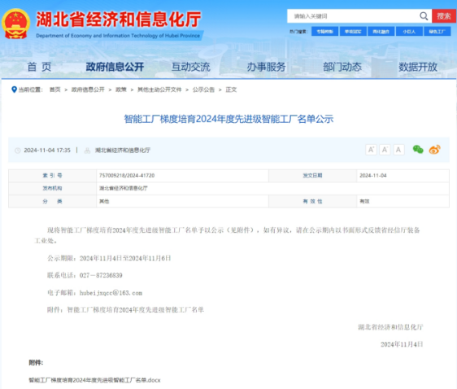Click the 发文日期 table label
Screen dimensions: 457x389
click(312, 176)
